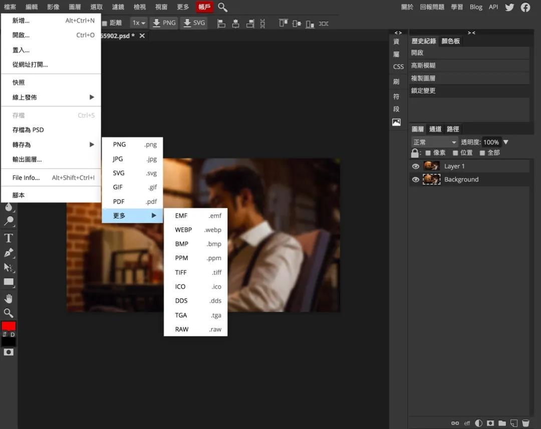Click the red foreground color swatch
Viewport: 541px width, 429px height.
(x=8, y=326)
